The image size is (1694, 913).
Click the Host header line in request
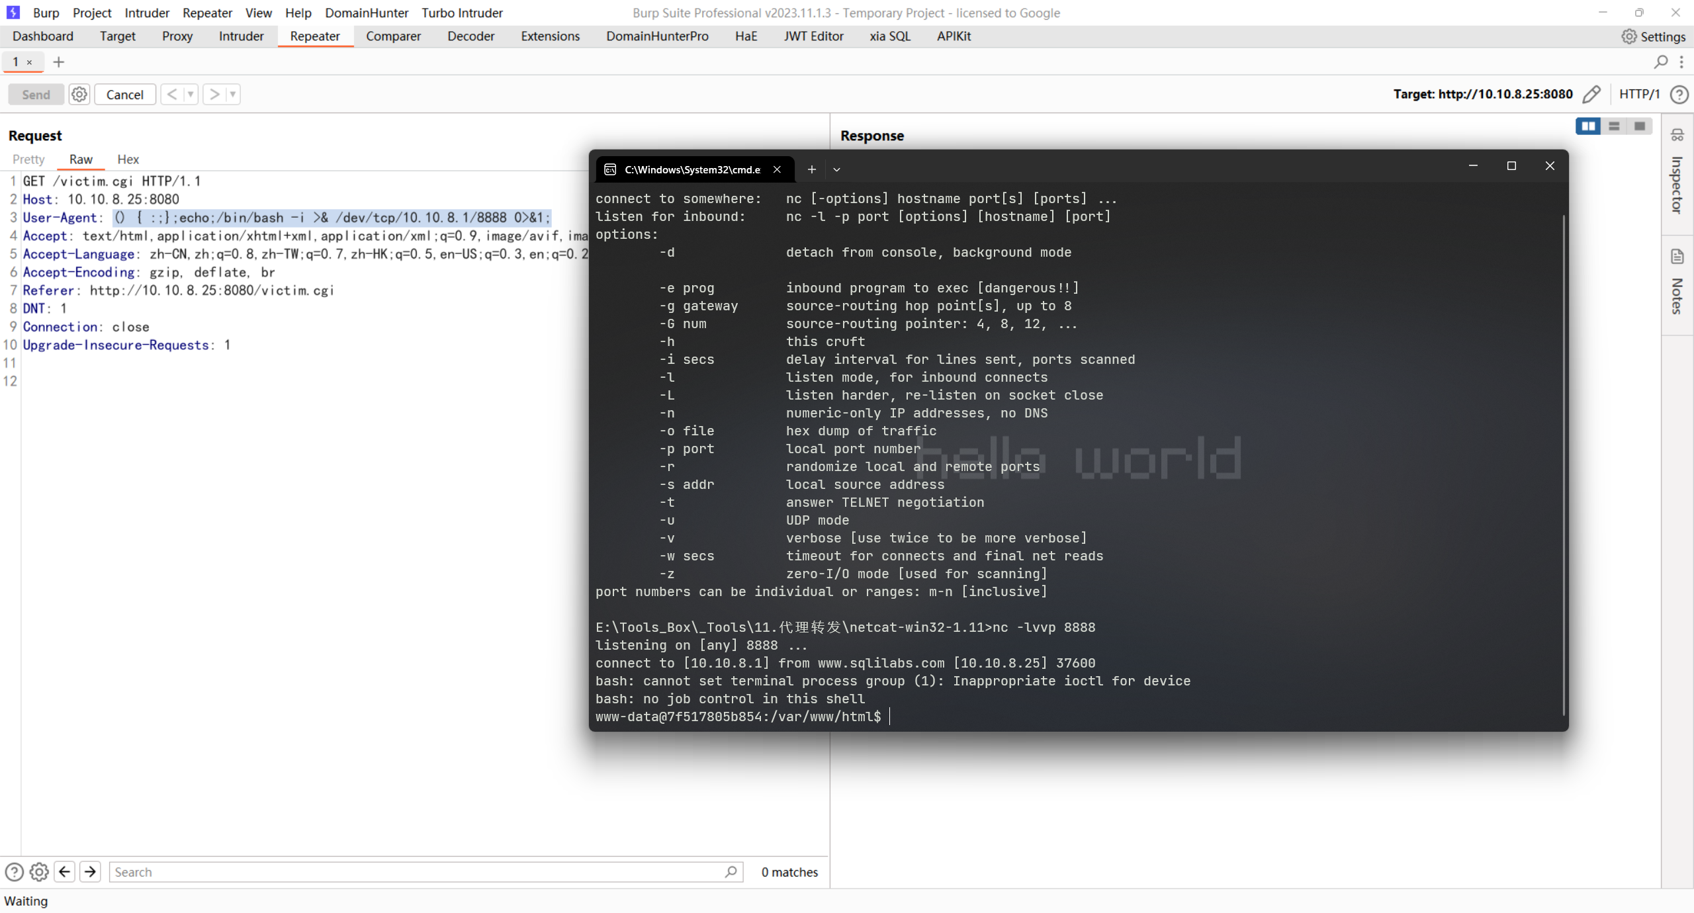tap(101, 199)
